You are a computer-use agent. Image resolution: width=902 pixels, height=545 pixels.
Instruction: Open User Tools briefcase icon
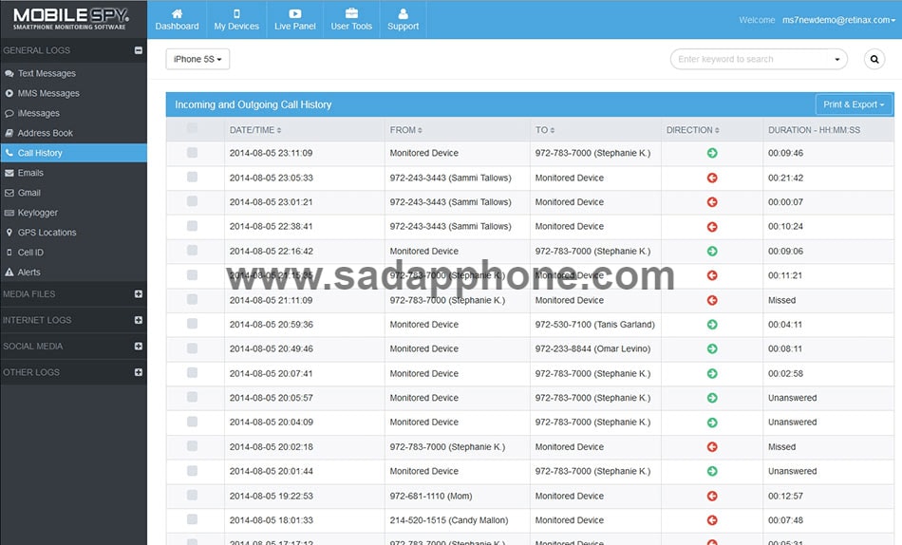(351, 14)
